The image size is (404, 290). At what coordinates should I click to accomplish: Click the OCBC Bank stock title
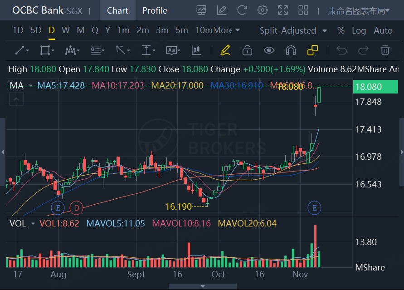pos(38,10)
